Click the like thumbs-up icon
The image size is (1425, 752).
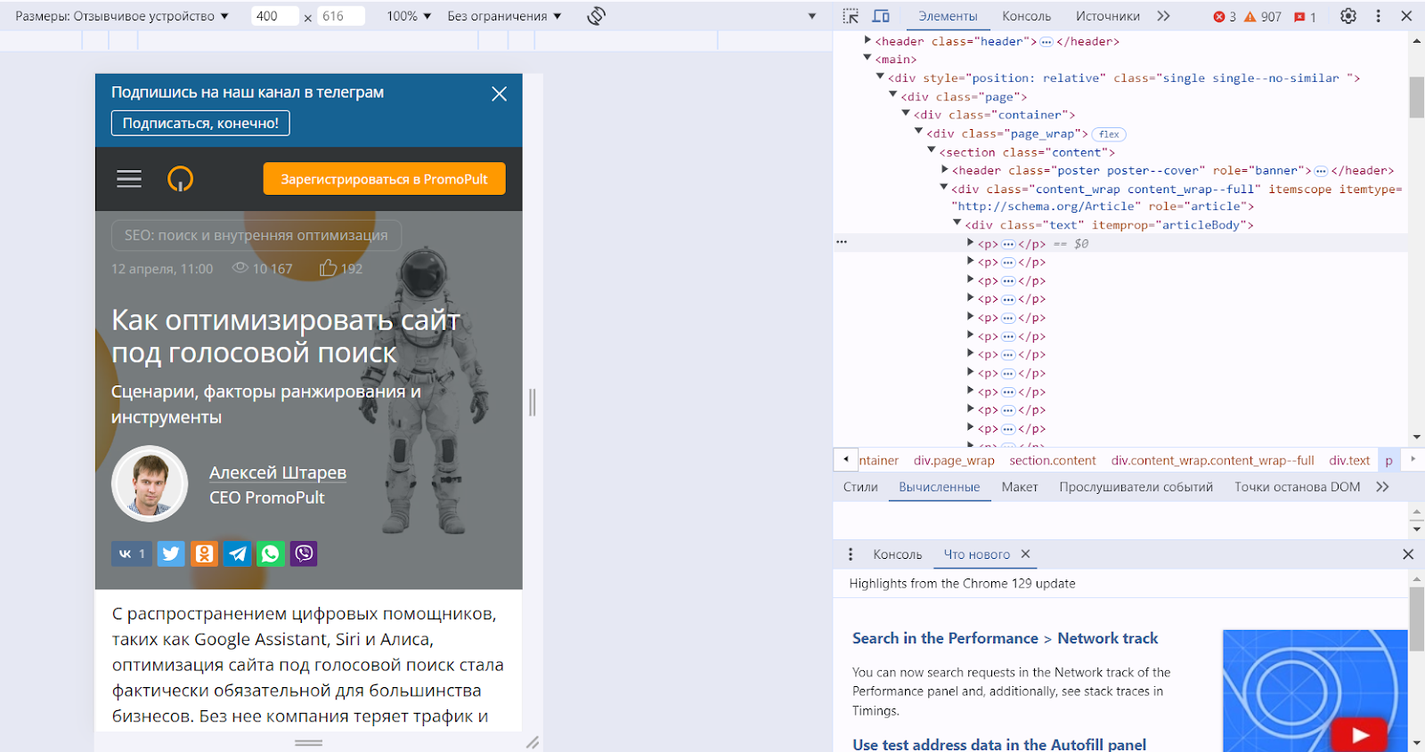click(x=328, y=268)
